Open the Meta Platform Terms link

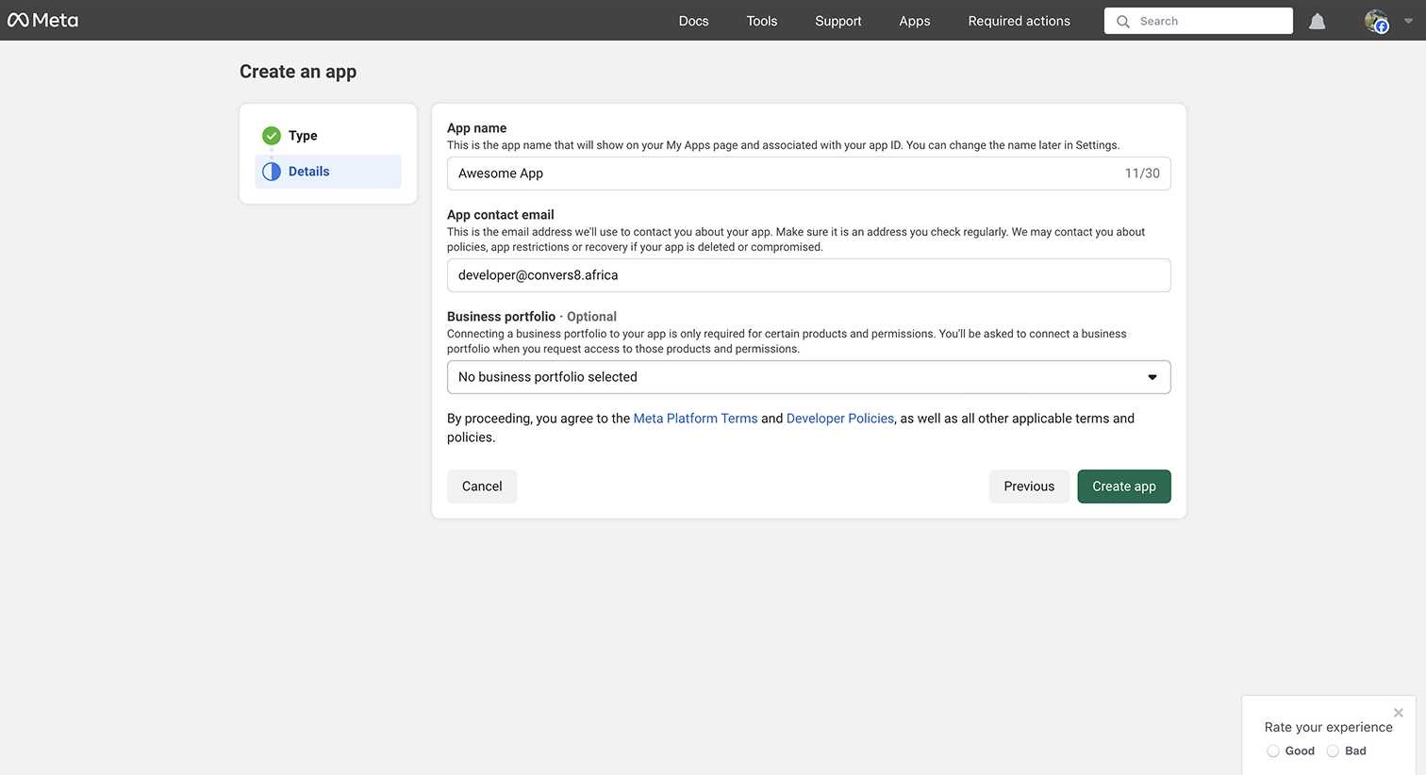click(695, 418)
